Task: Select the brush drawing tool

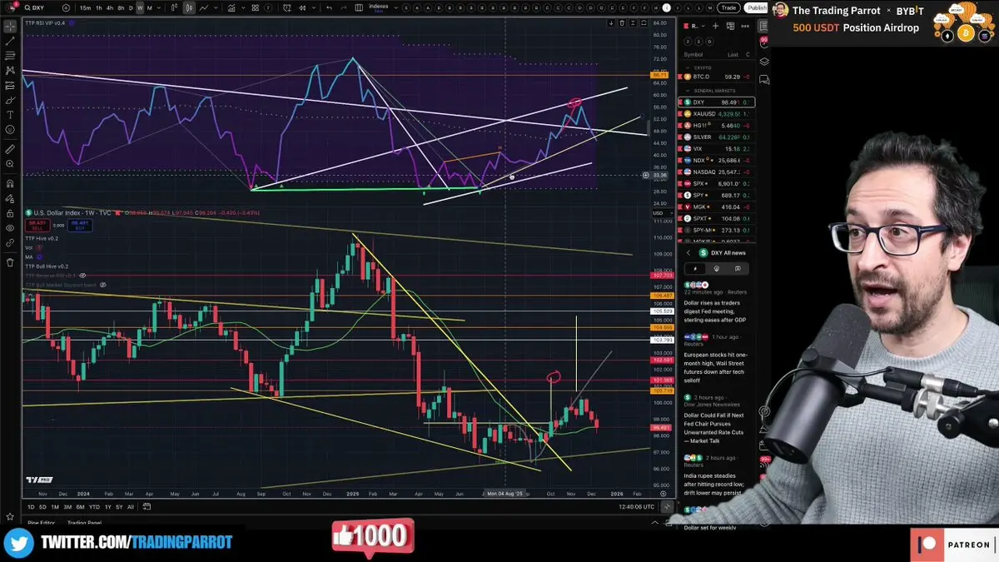Action: (x=10, y=100)
